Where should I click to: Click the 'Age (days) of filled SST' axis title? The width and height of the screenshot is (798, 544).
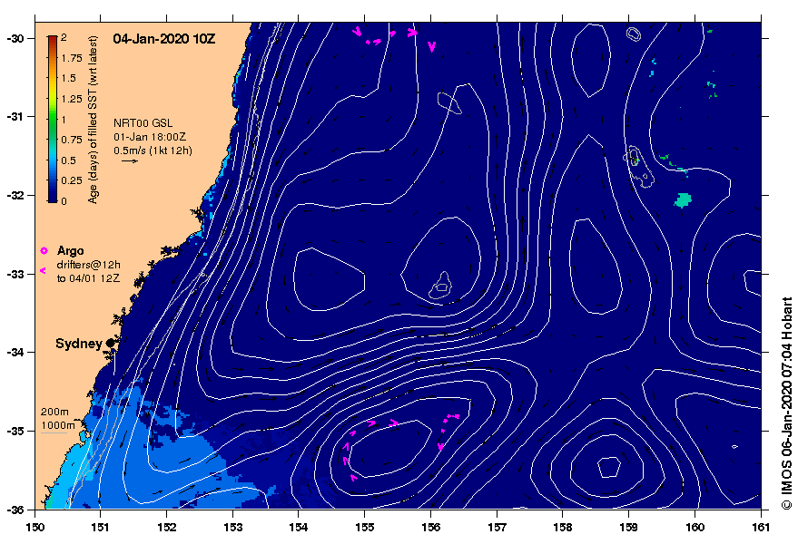pyautogui.click(x=93, y=120)
